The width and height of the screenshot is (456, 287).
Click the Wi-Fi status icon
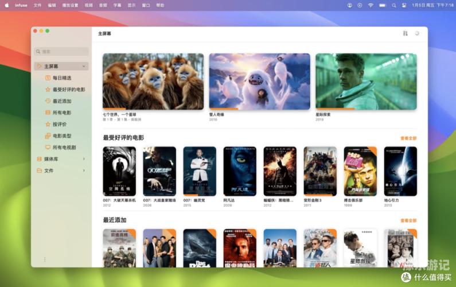coord(371,5)
